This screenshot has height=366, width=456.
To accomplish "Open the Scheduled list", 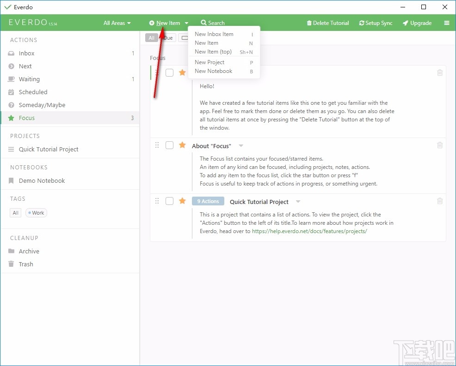I will 70,92.
